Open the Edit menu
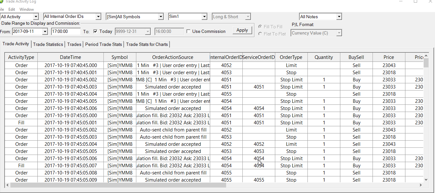435x193 pixels. coord(12,9)
